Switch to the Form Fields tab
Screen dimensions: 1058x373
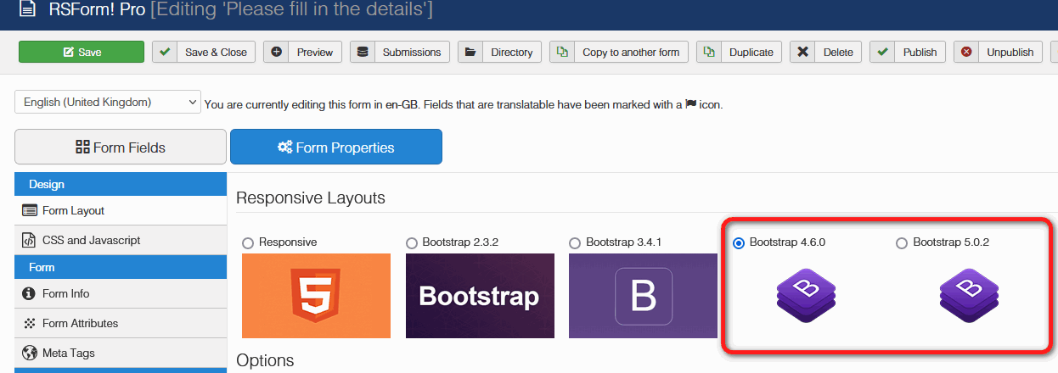121,148
